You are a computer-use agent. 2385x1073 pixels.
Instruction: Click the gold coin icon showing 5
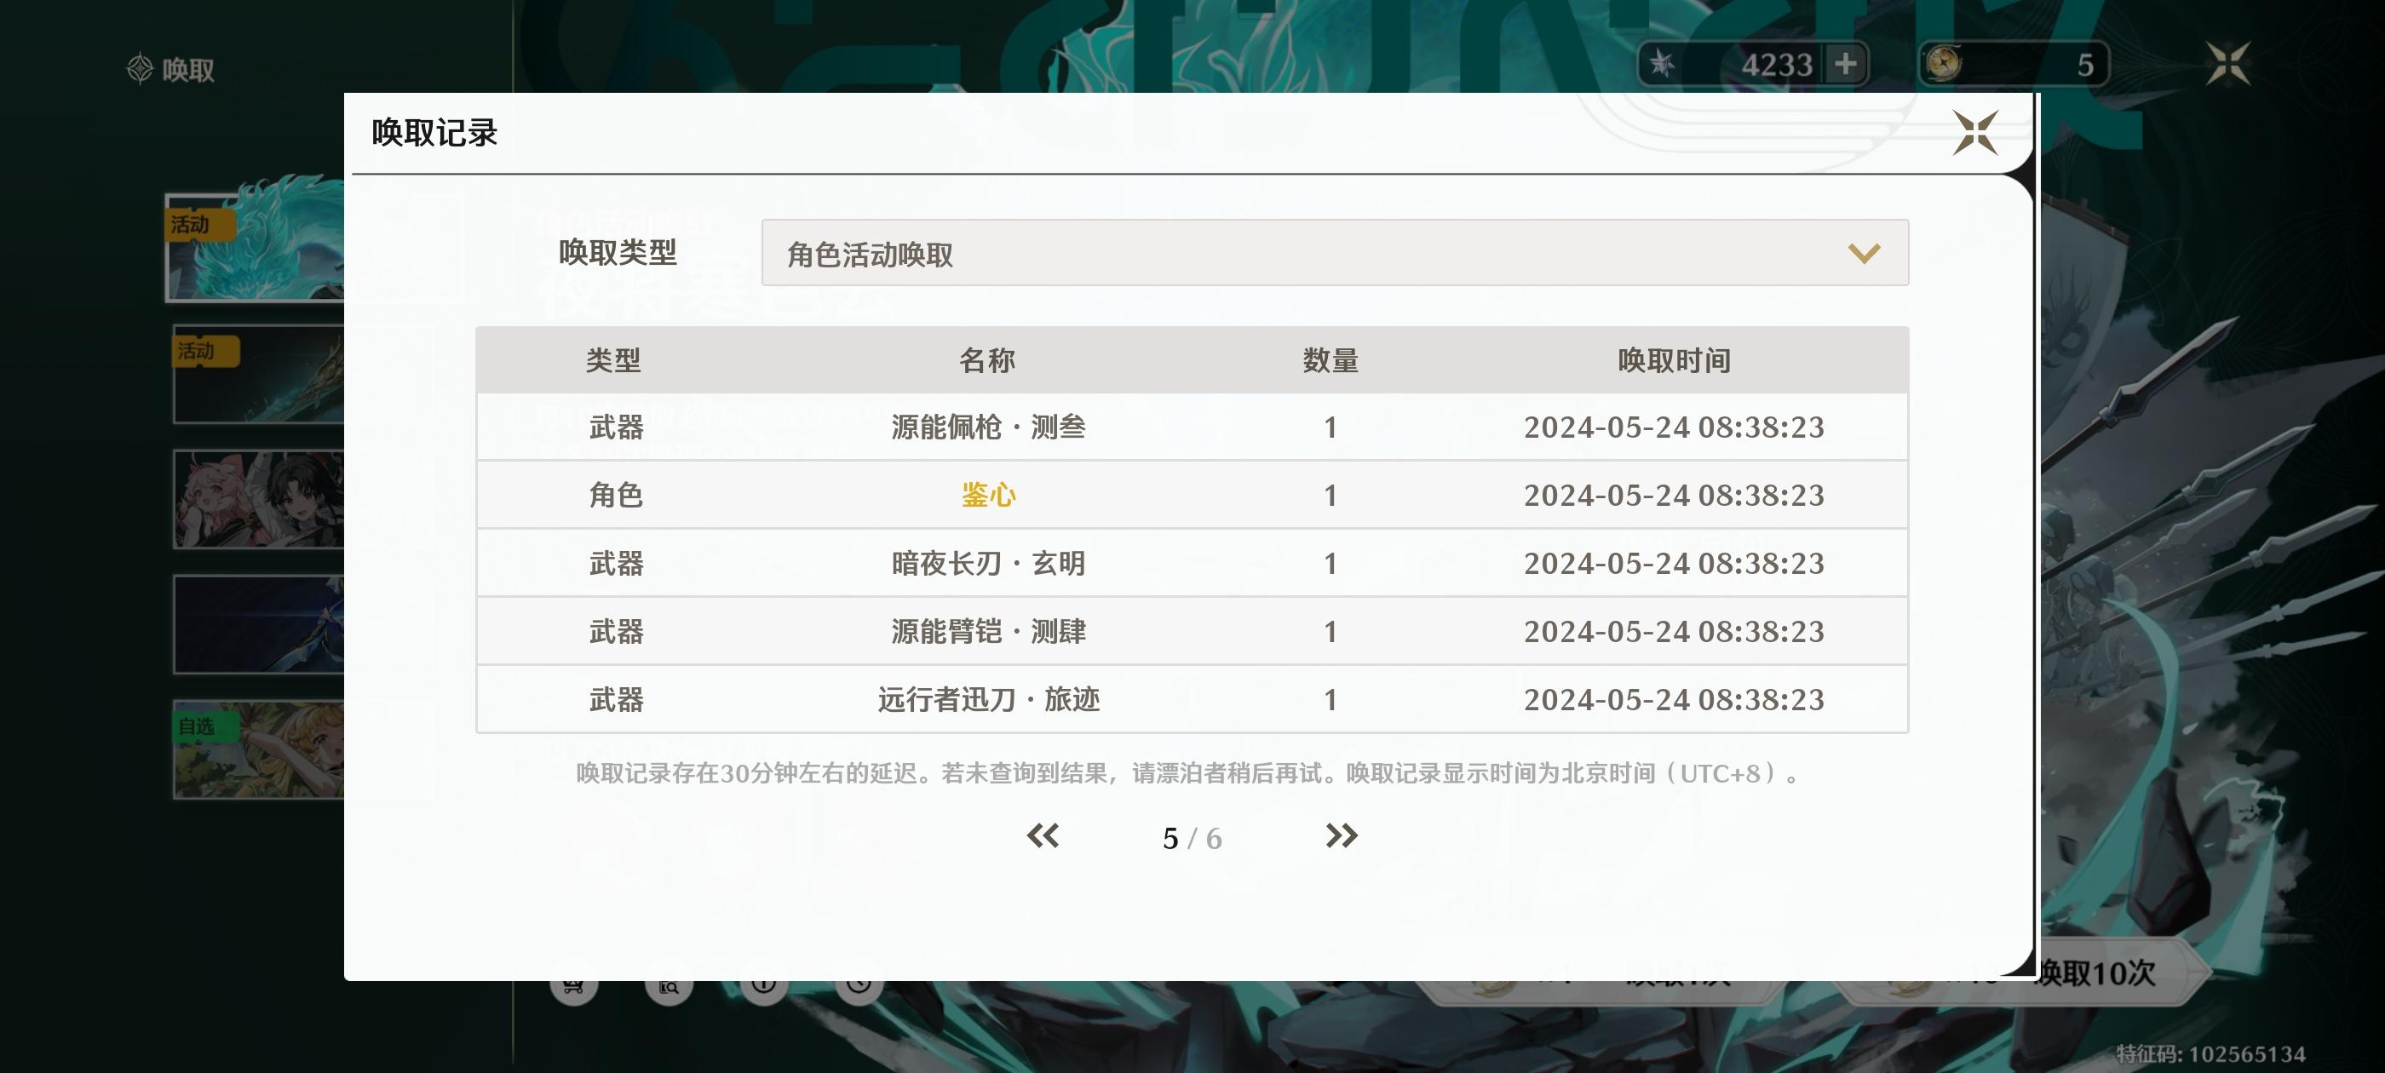coord(1942,64)
